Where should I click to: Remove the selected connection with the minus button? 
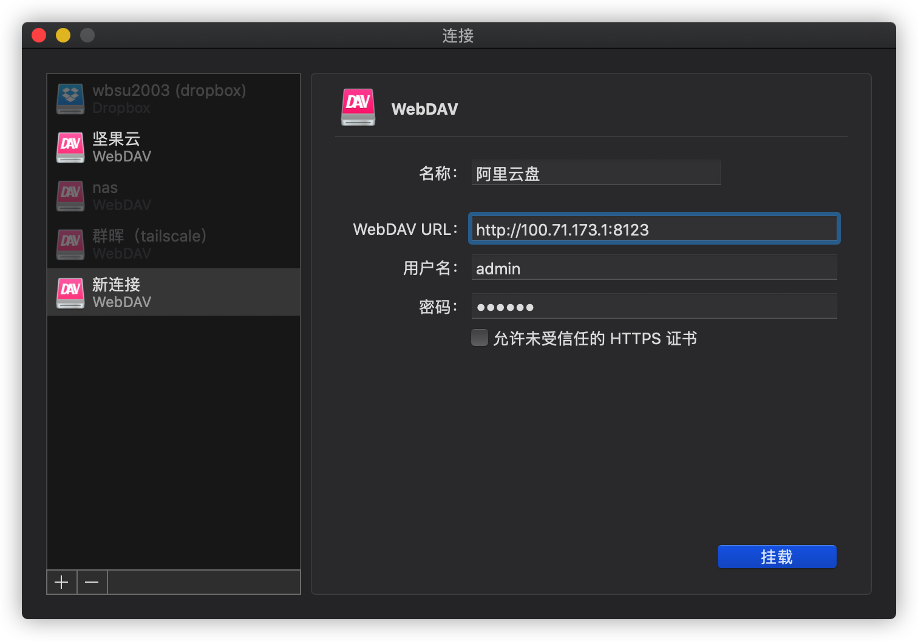[92, 583]
